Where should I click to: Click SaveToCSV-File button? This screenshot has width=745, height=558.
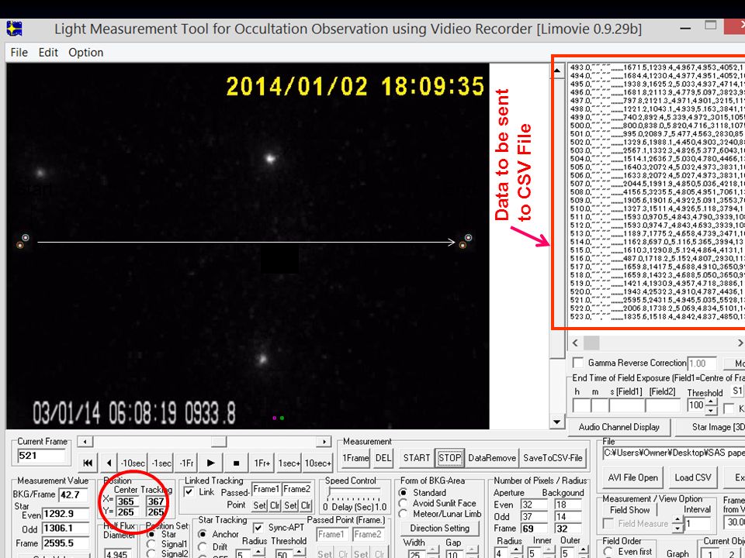point(553,458)
